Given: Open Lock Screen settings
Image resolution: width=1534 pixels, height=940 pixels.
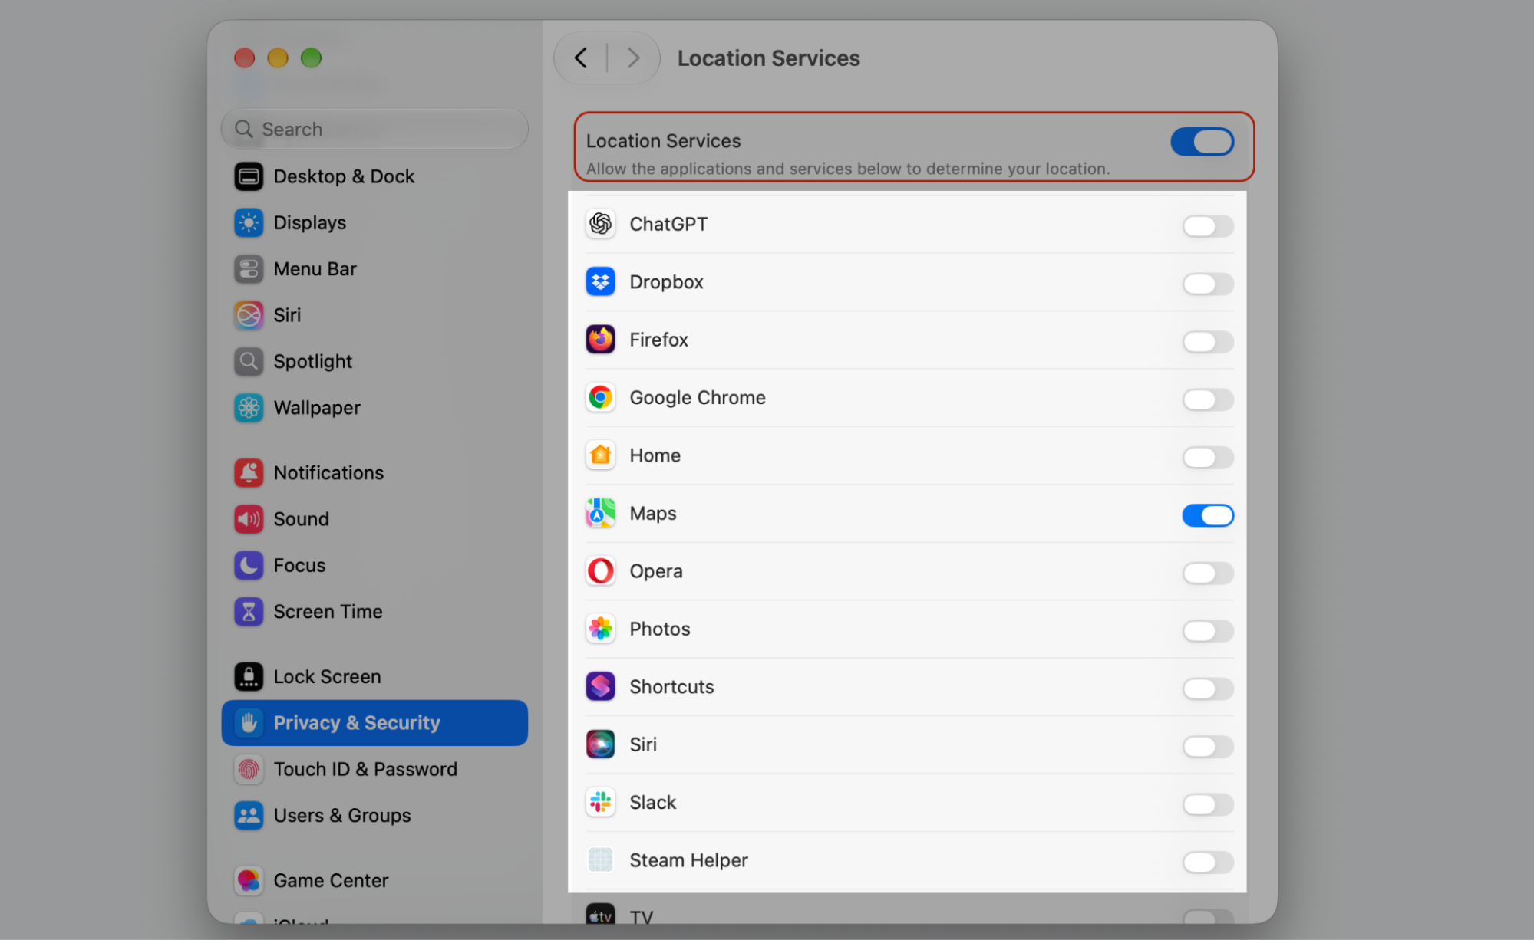Looking at the screenshot, I should click(374, 677).
